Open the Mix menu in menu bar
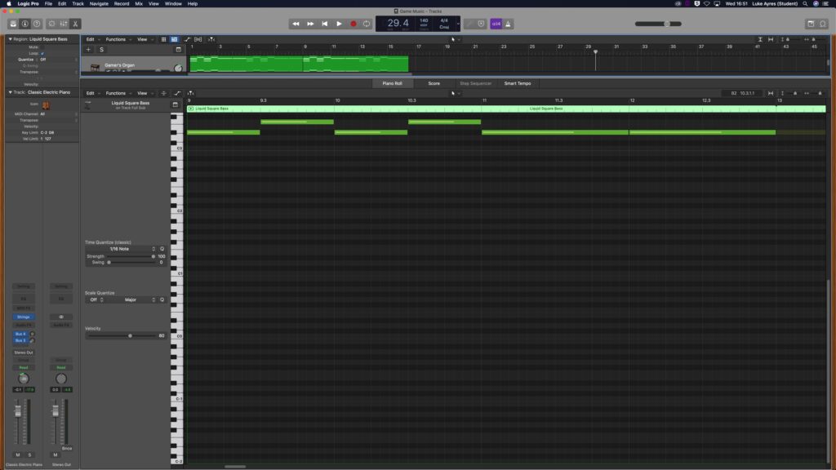 [x=139, y=4]
